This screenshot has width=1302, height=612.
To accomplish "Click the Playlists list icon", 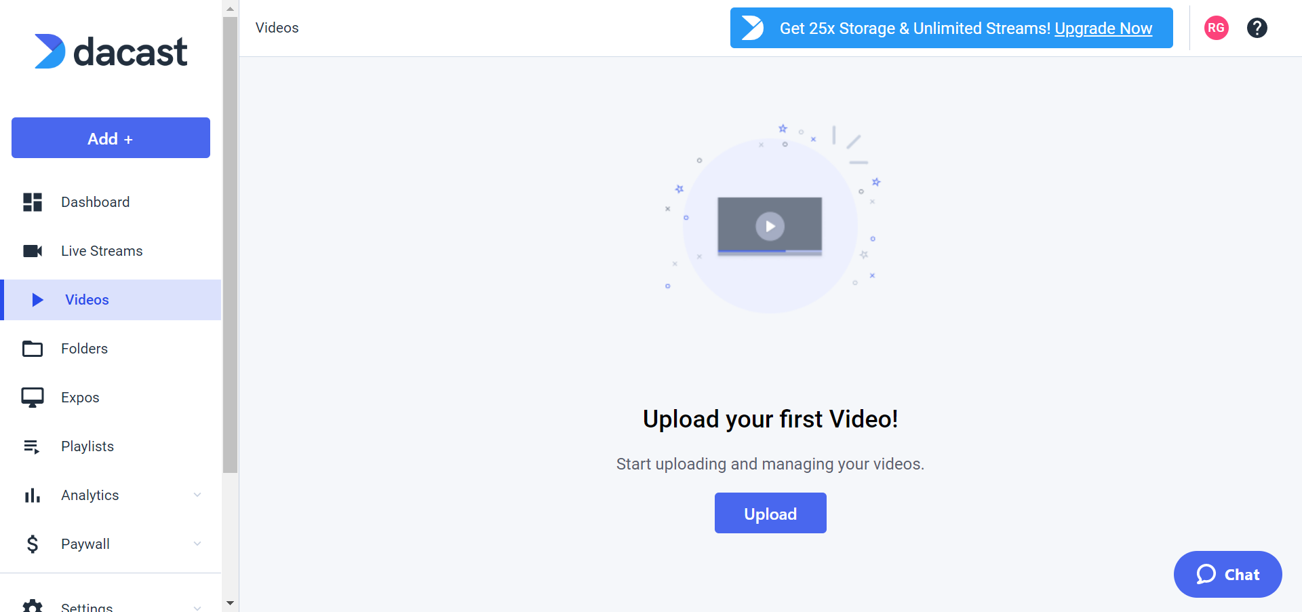I will coord(33,446).
